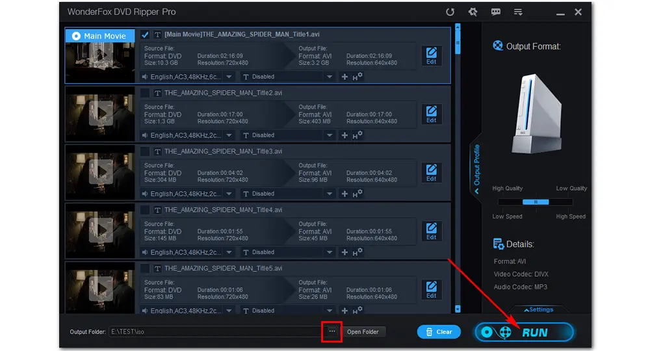Click scrollbar down arrow of title list
This screenshot has height=351, width=650.
pyautogui.click(x=458, y=309)
